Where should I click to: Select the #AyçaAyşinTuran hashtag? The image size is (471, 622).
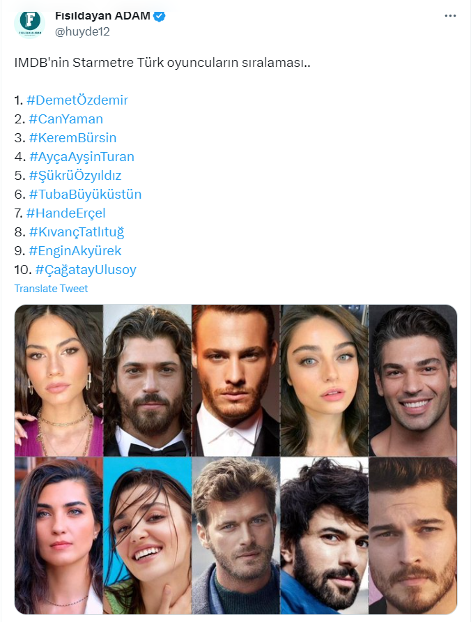click(x=82, y=157)
